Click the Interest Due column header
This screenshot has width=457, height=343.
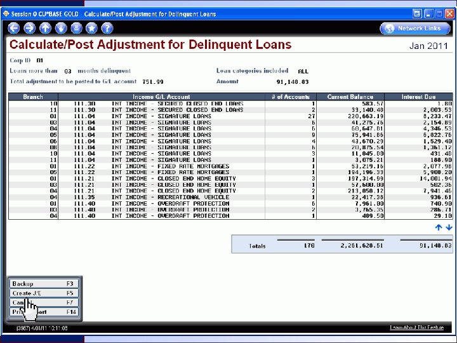click(418, 97)
